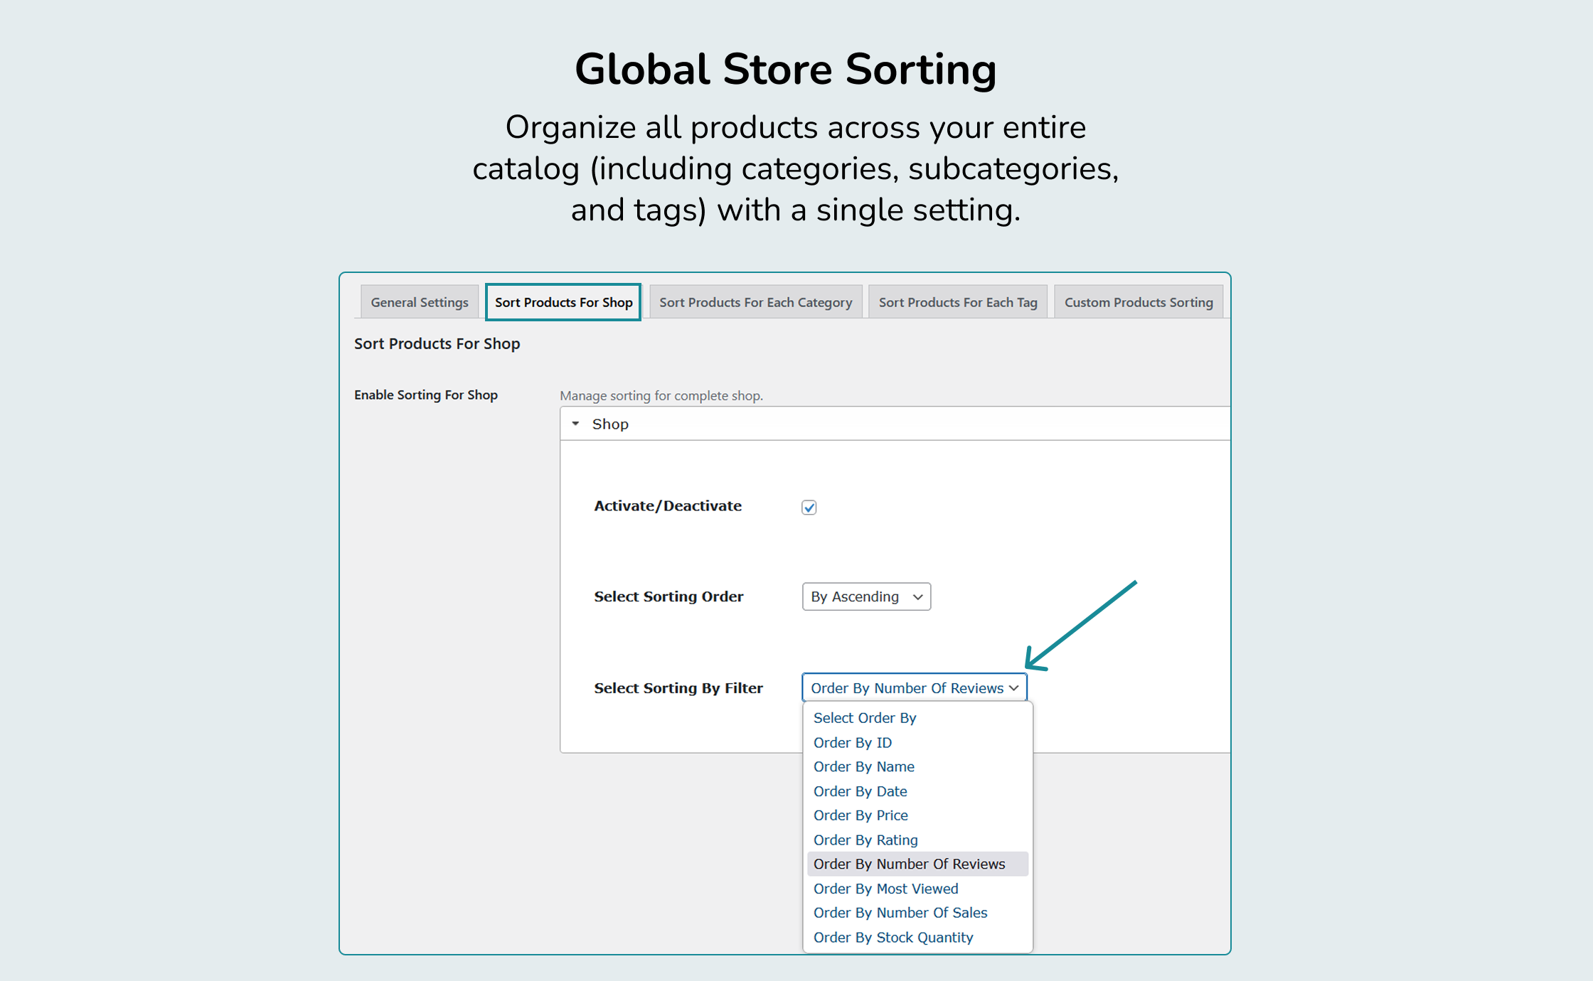Open the Select Sorting By Filter dropdown
This screenshot has height=981, width=1593.
click(914, 687)
